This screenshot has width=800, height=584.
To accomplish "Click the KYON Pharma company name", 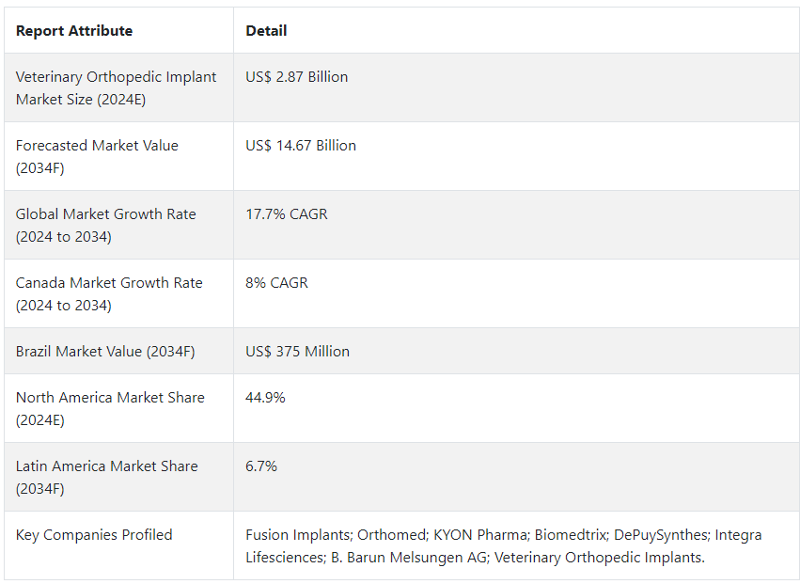I will click(x=479, y=535).
